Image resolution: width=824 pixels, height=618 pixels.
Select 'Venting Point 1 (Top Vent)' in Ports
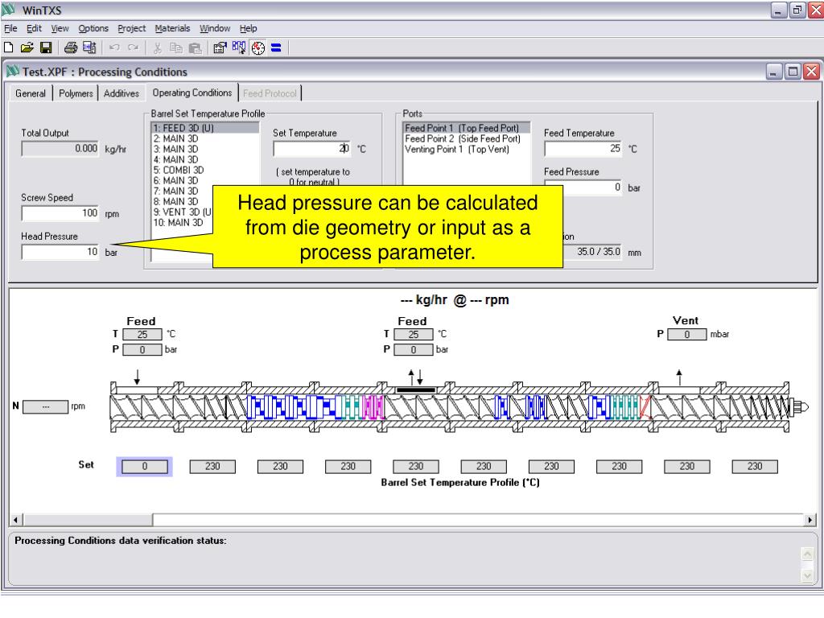tap(467, 149)
